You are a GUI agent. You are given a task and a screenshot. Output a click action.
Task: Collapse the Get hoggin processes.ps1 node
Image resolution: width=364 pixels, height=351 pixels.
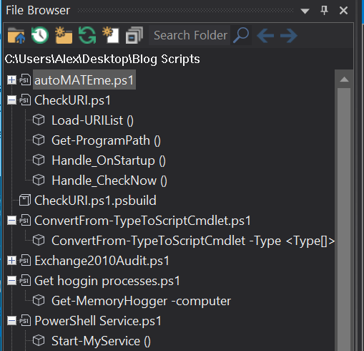click(11, 281)
